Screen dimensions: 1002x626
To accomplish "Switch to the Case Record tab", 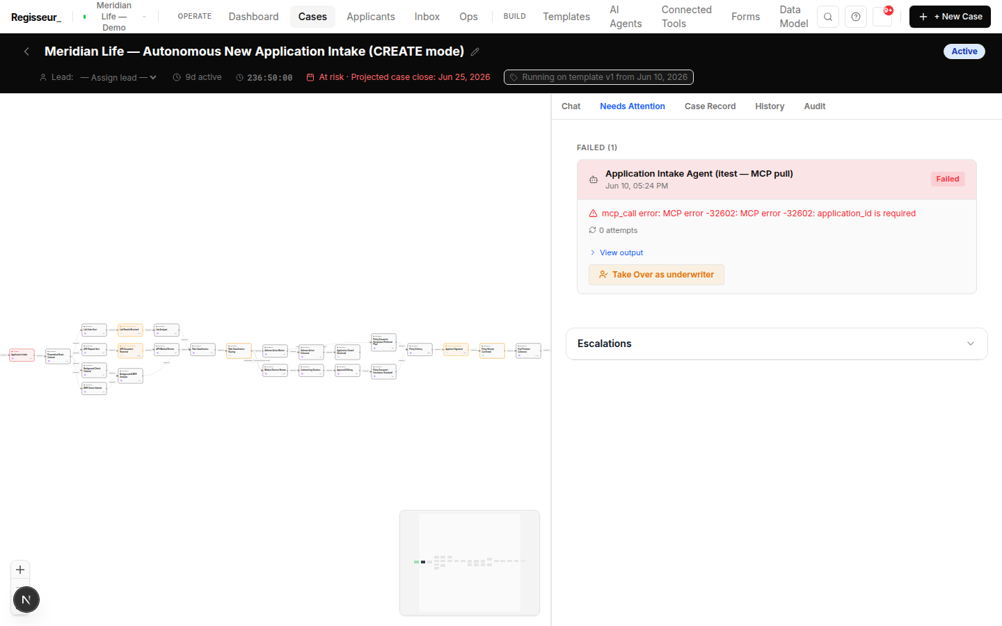I will click(710, 106).
